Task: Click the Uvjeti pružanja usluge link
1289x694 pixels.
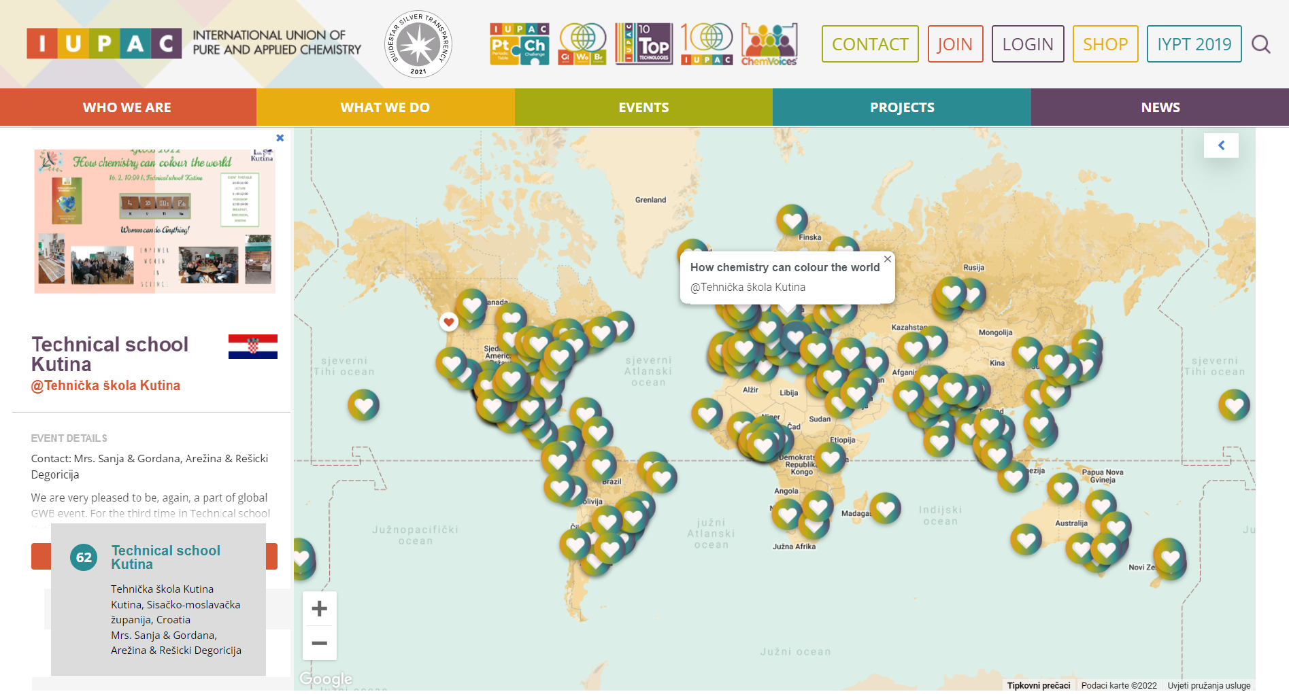Action: click(x=1209, y=685)
